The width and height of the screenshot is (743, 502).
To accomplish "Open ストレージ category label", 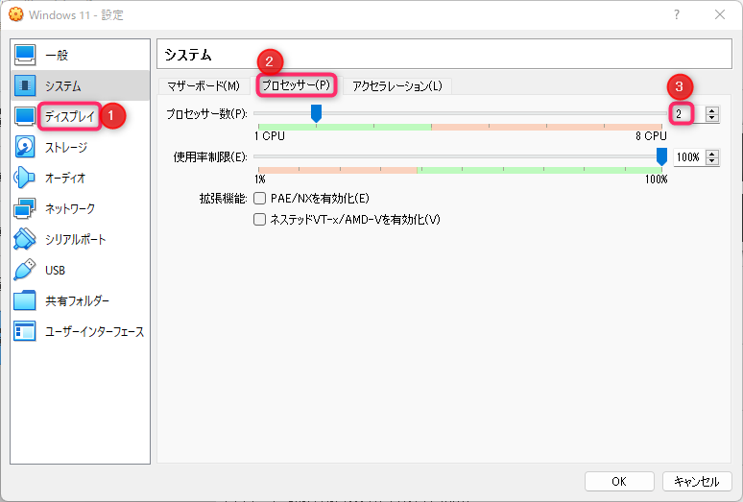I will tap(66, 147).
